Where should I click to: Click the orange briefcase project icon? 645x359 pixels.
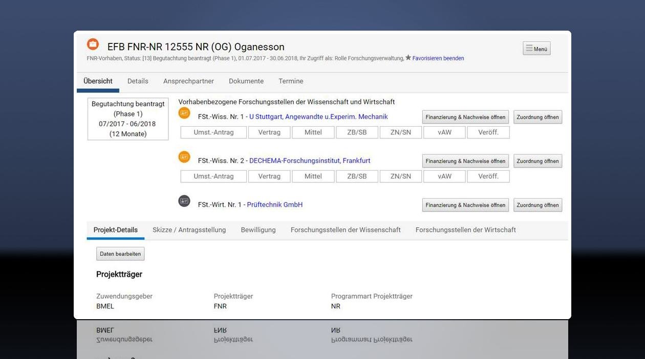pos(93,44)
